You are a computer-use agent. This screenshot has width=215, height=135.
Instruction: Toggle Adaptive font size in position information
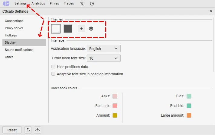[53, 74]
